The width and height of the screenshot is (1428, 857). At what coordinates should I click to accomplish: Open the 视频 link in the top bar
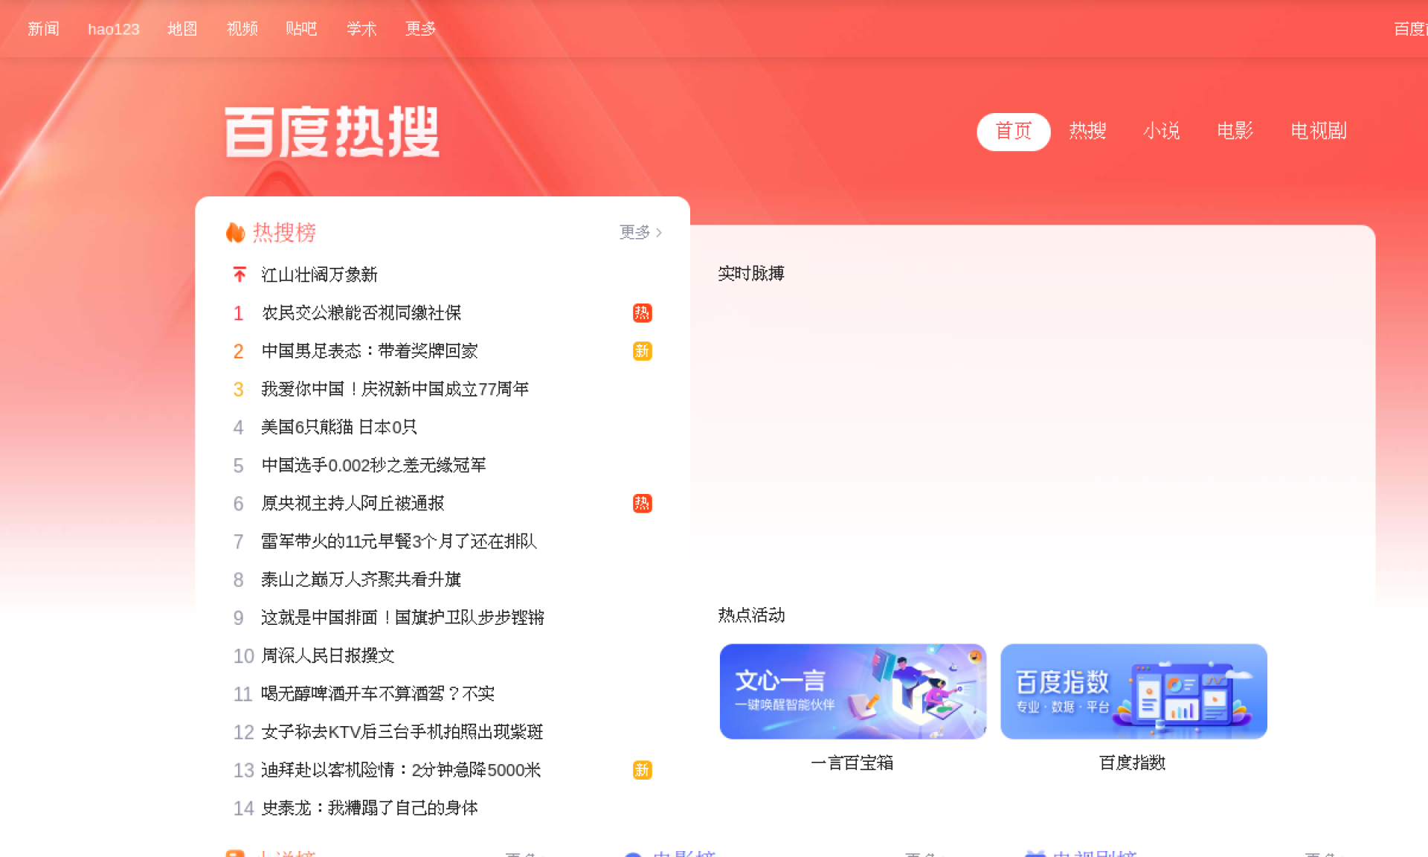[242, 29]
